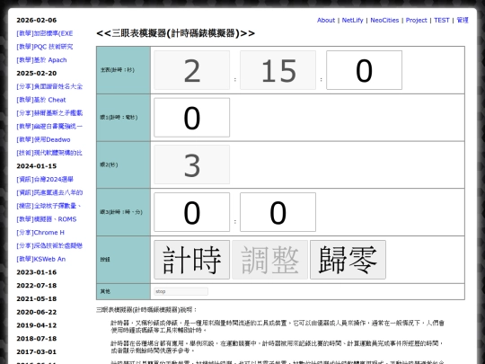The width and height of the screenshot is (485, 364).
Task: Click the main watch seconds field showing 0
Action: click(x=364, y=70)
